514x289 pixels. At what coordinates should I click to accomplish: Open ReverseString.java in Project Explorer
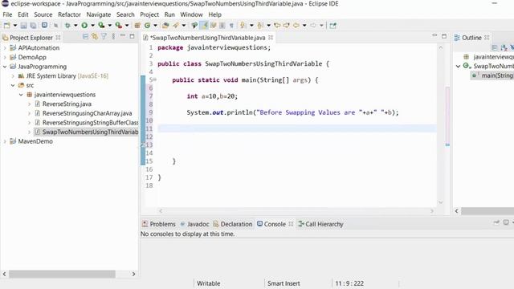click(67, 104)
